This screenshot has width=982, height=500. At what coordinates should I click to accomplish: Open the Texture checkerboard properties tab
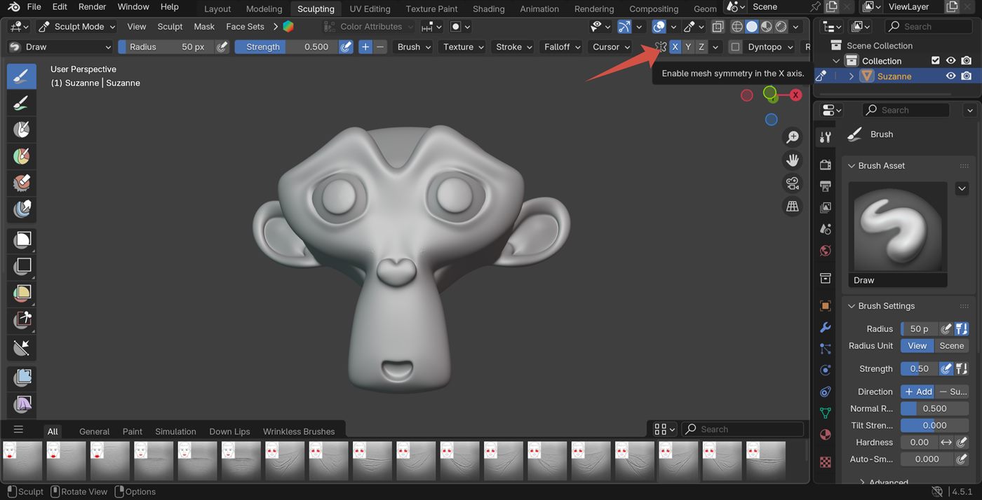[x=826, y=462]
